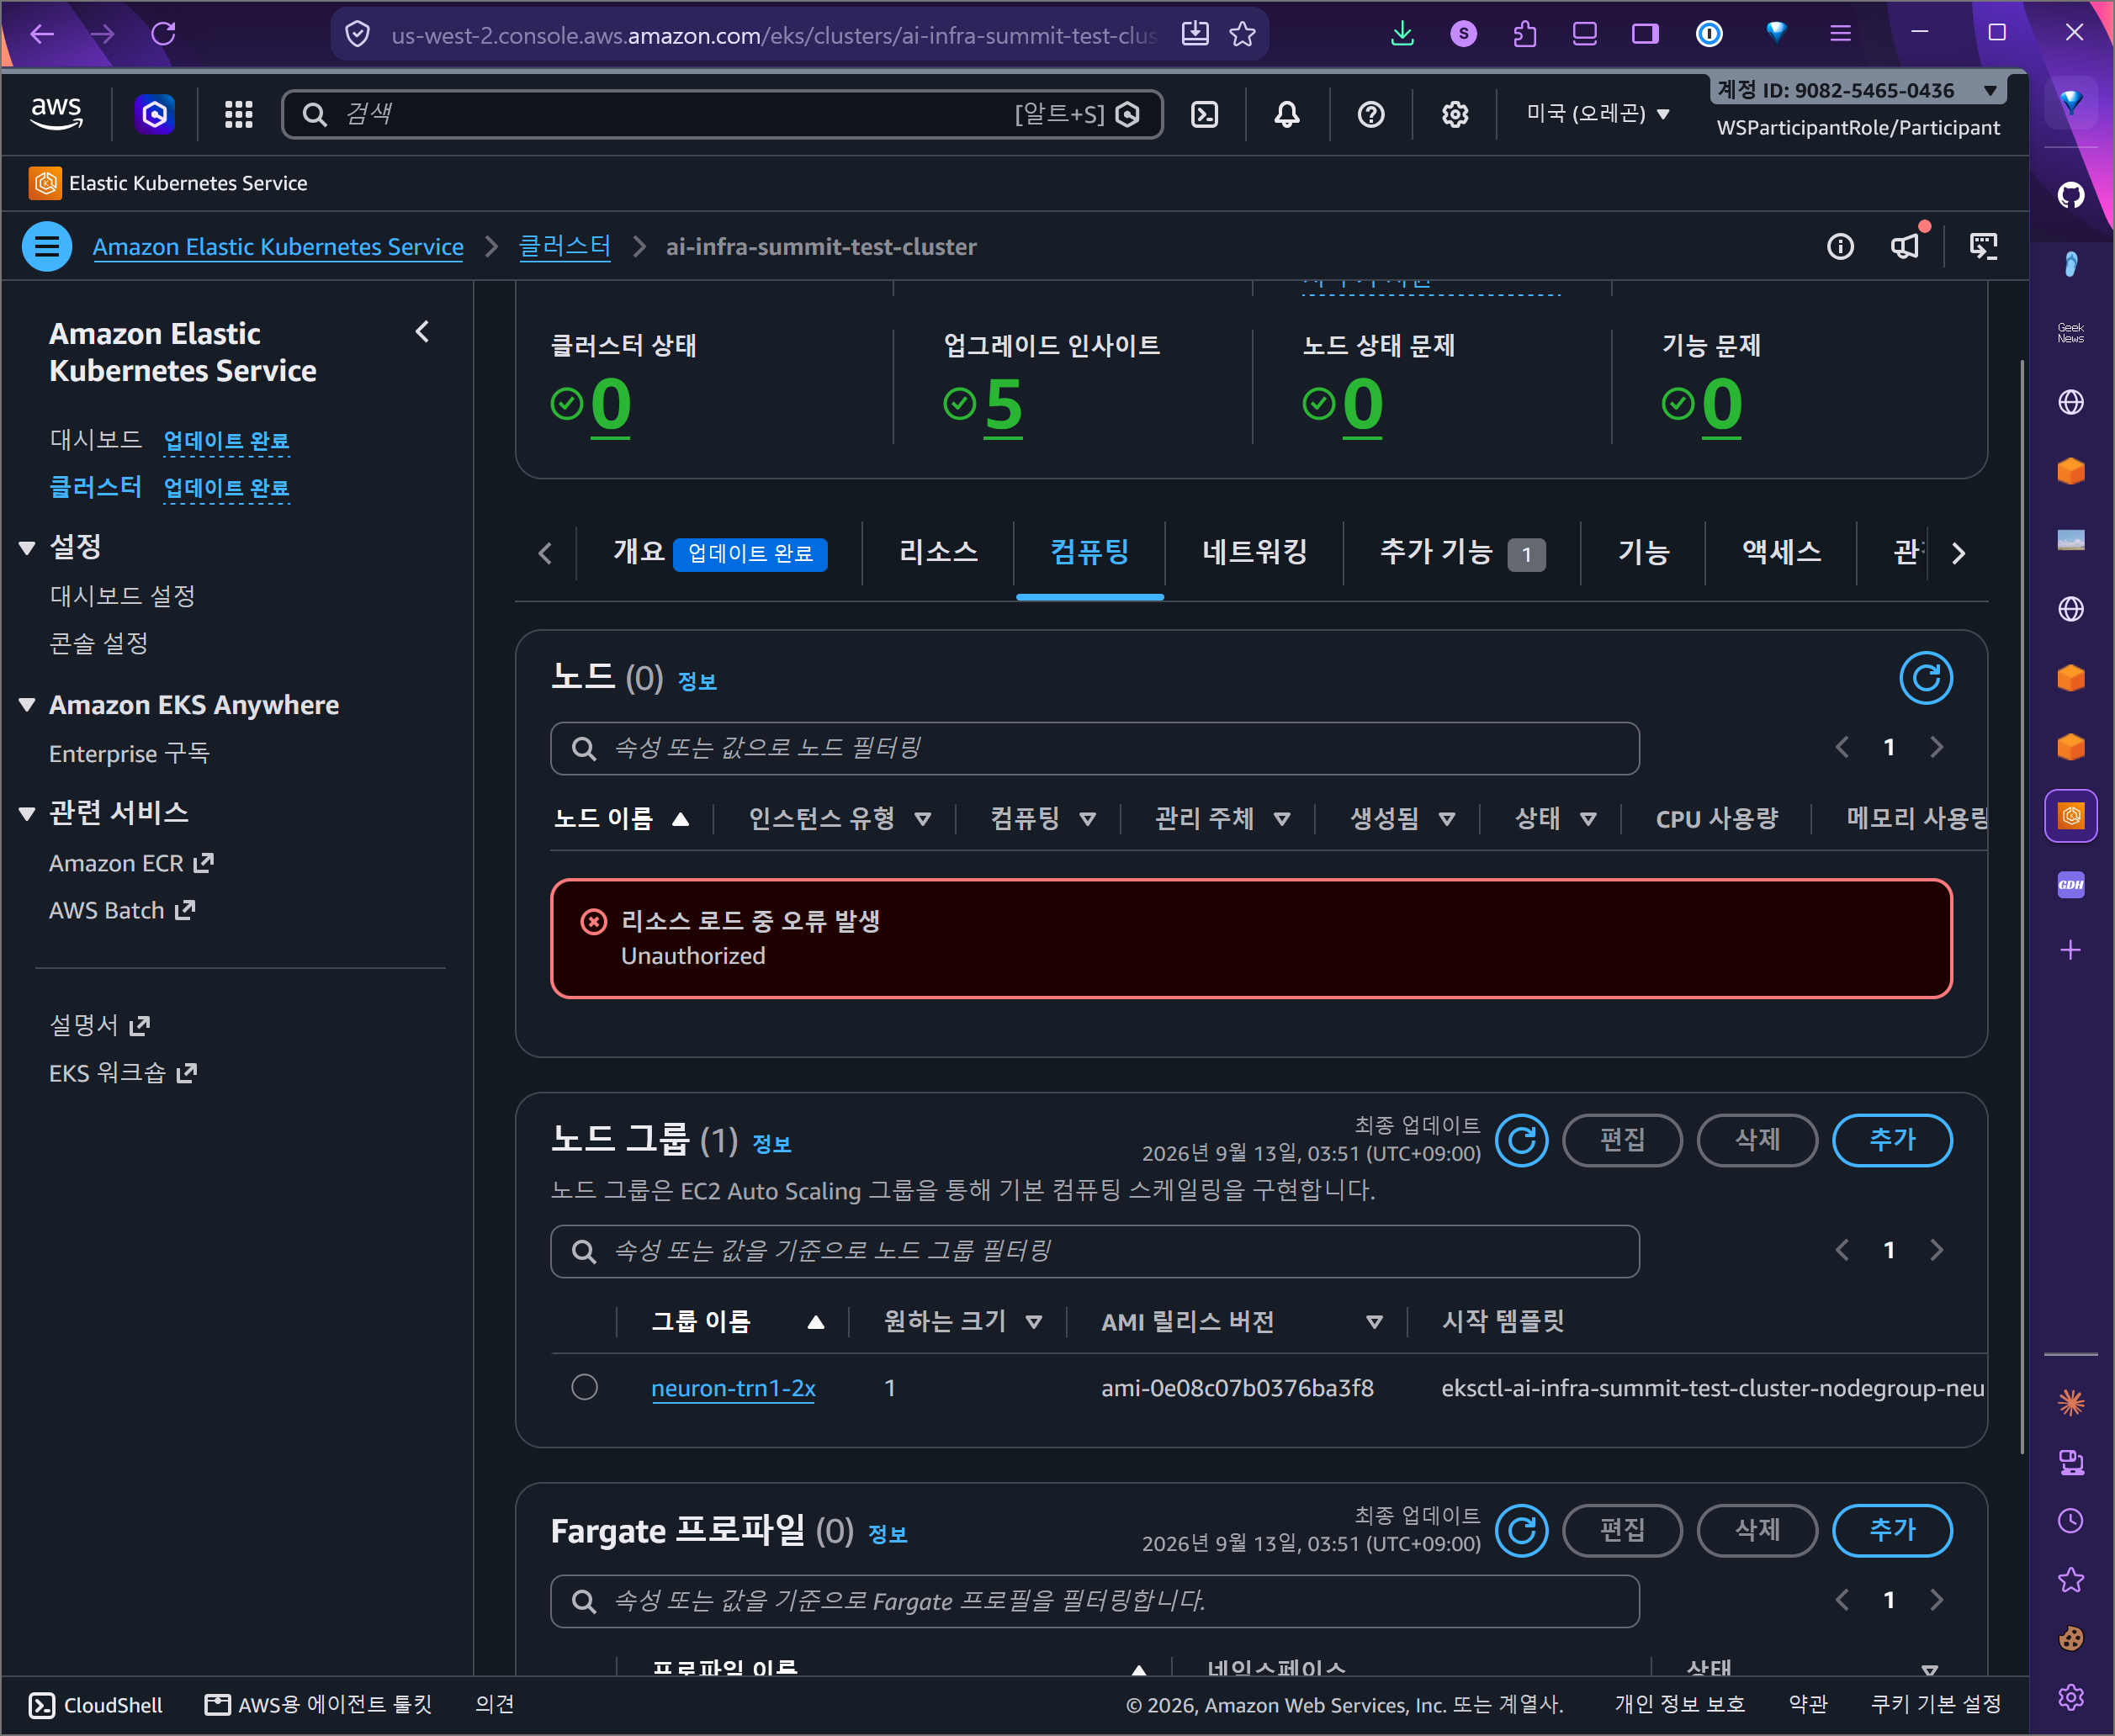Switch to the 네트워킹 tab

coord(1254,552)
